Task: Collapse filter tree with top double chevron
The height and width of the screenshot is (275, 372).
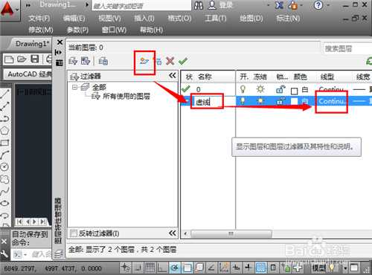Action: [173, 75]
